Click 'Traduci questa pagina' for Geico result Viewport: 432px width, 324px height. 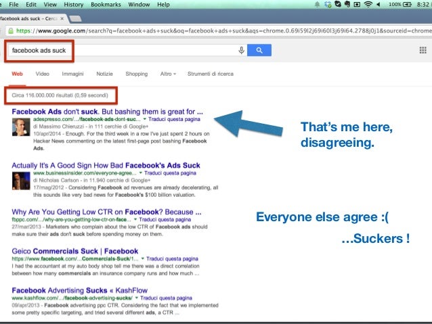[172, 259]
